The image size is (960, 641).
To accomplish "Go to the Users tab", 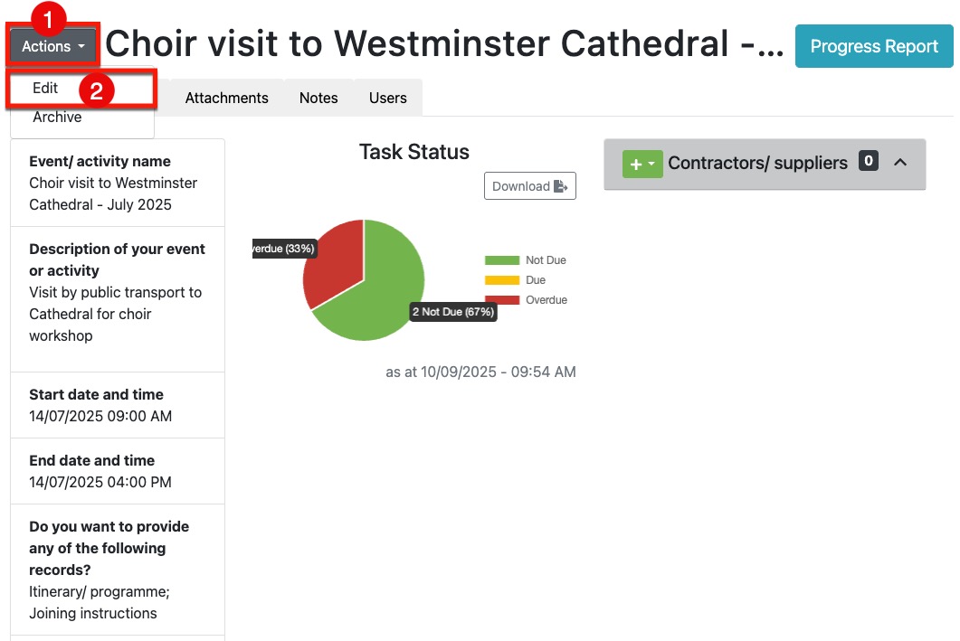I will (387, 98).
